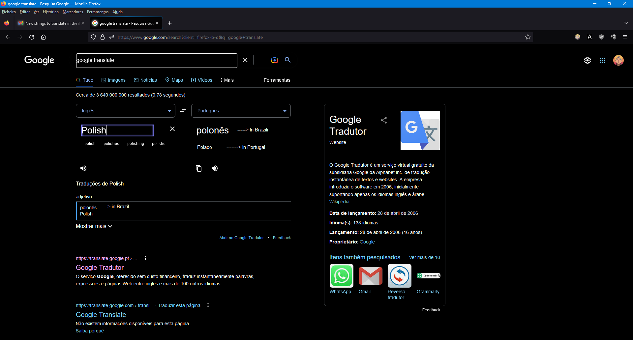Viewport: 633px width, 340px height.
Task: Copy the translated text
Action: (x=198, y=168)
